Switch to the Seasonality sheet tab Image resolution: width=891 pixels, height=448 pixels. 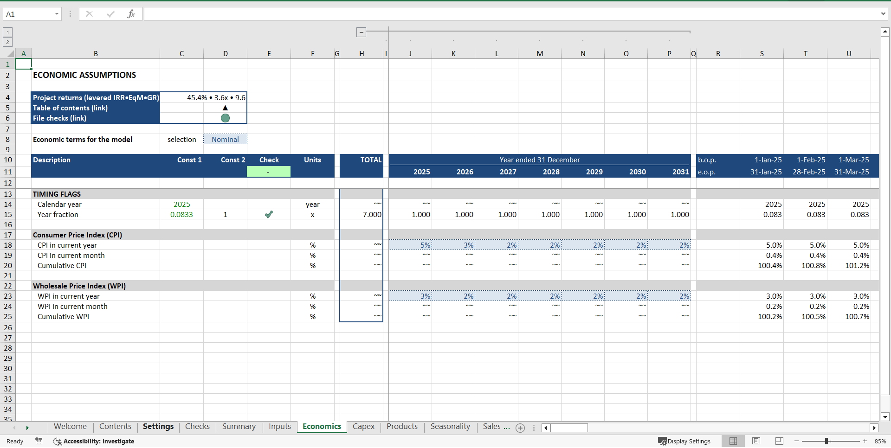pos(450,427)
